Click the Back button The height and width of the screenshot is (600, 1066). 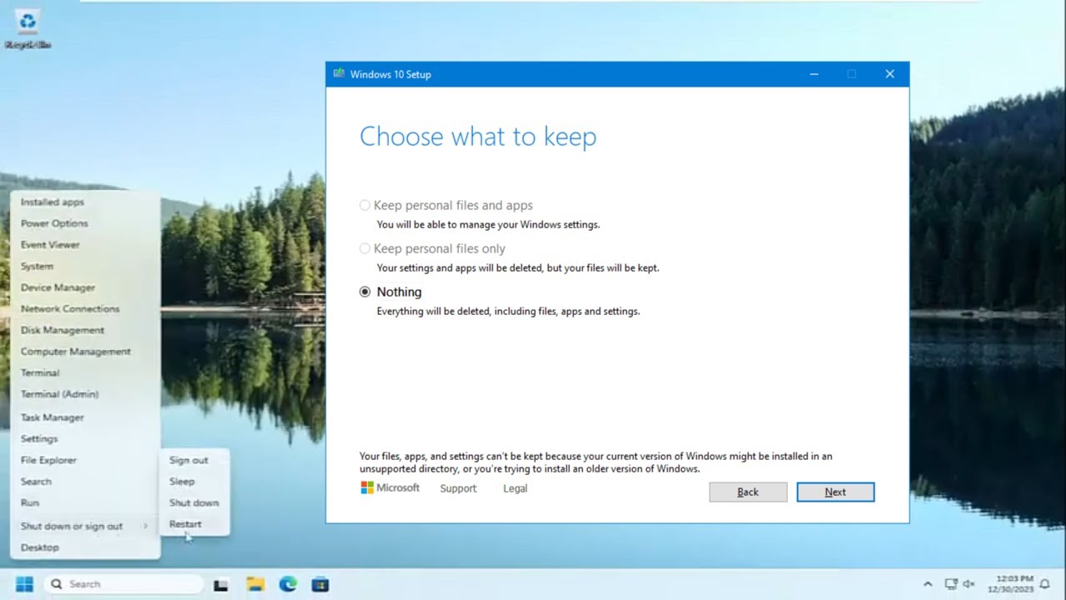[748, 492]
